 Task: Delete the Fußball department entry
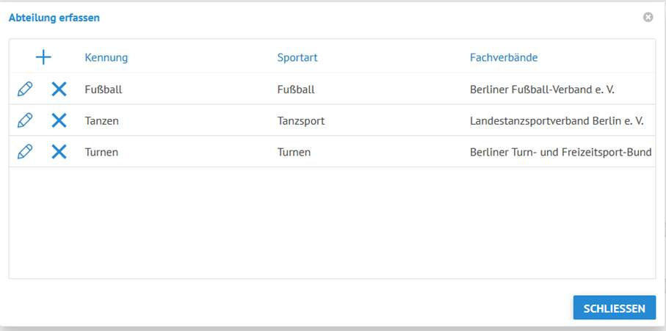coord(59,89)
